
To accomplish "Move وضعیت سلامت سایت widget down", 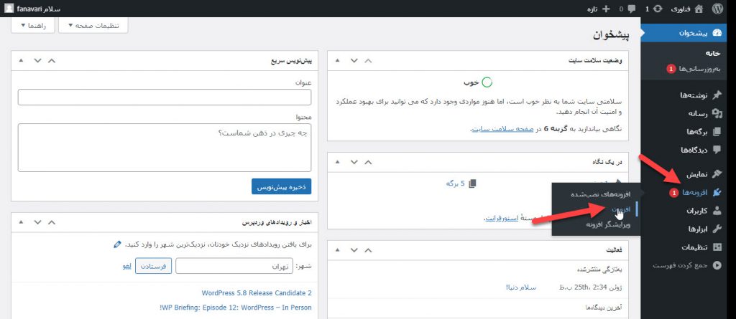I will [x=354, y=60].
